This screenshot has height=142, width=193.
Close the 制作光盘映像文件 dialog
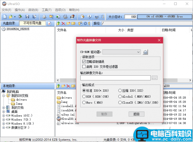point(159,40)
